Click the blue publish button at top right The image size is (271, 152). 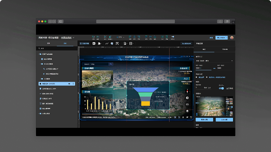click(x=221, y=37)
